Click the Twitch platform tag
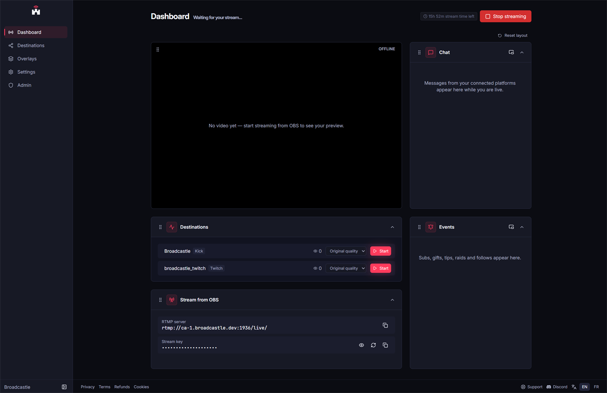The image size is (607, 393). coord(216,268)
